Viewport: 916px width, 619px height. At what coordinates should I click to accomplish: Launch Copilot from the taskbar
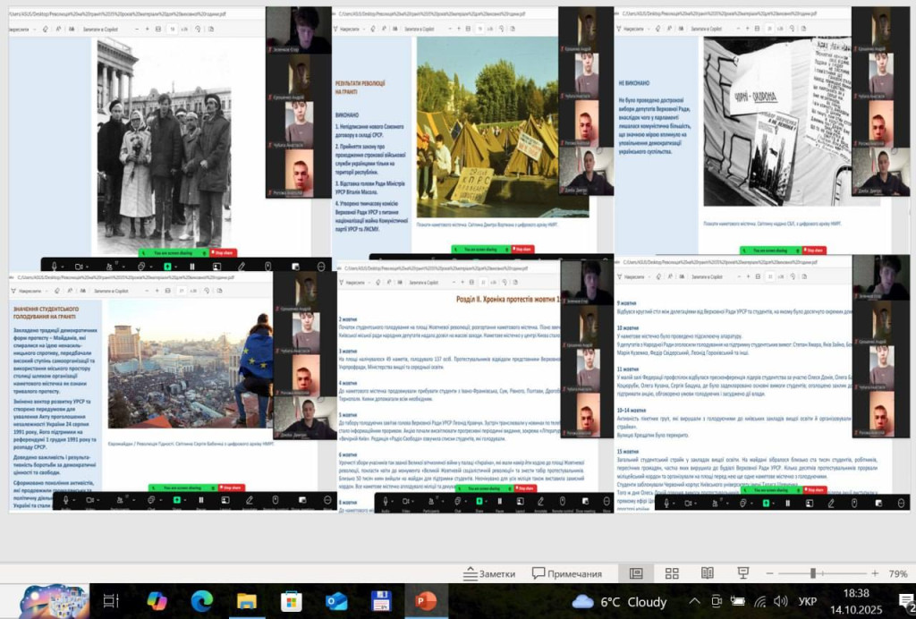pyautogui.click(x=157, y=601)
